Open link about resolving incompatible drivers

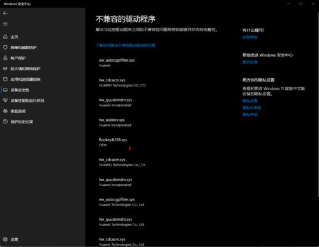point(126,45)
